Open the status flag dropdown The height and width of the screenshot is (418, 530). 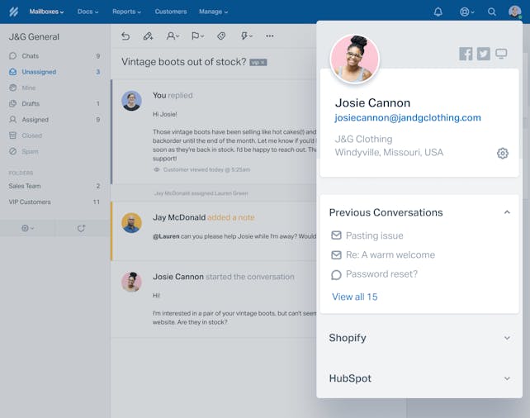[197, 36]
